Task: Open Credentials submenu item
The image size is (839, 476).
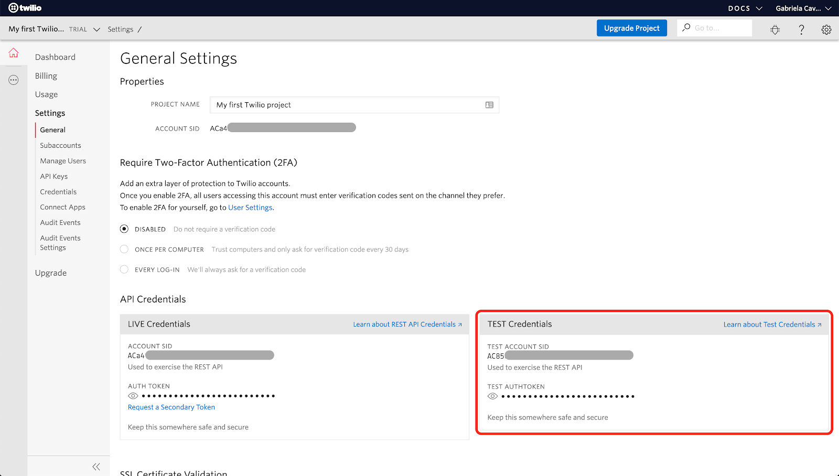Action: [58, 192]
